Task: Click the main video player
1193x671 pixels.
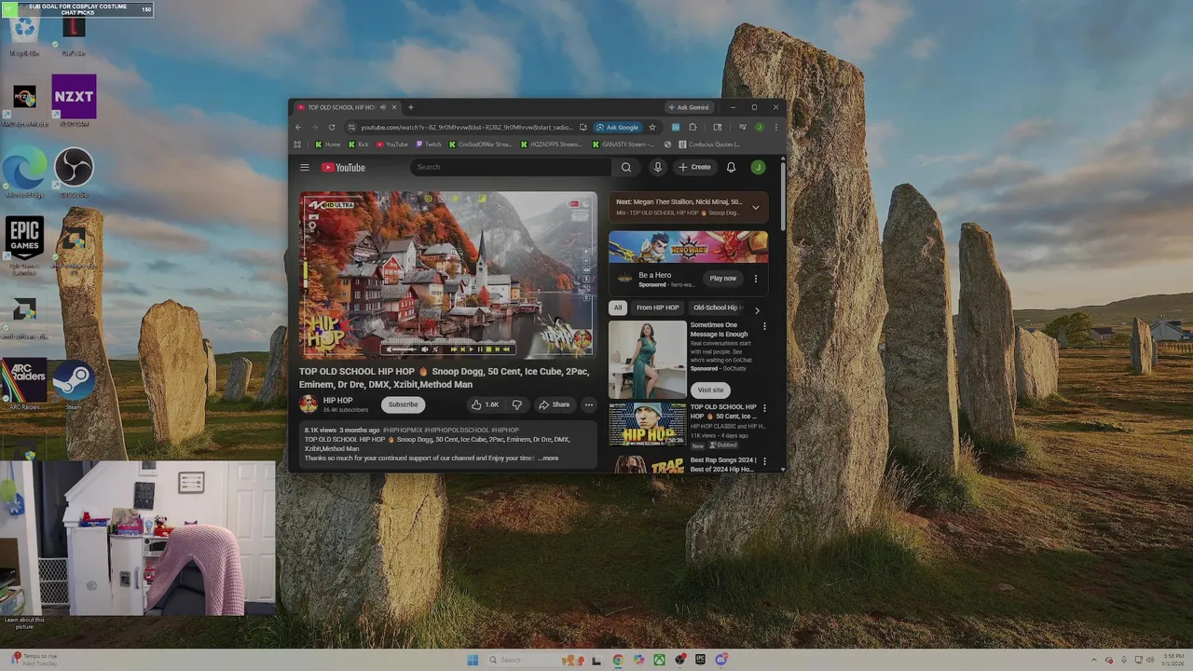Action: pyautogui.click(x=447, y=276)
